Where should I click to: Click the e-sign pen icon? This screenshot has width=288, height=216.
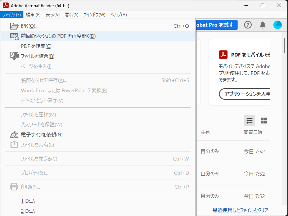14,135
